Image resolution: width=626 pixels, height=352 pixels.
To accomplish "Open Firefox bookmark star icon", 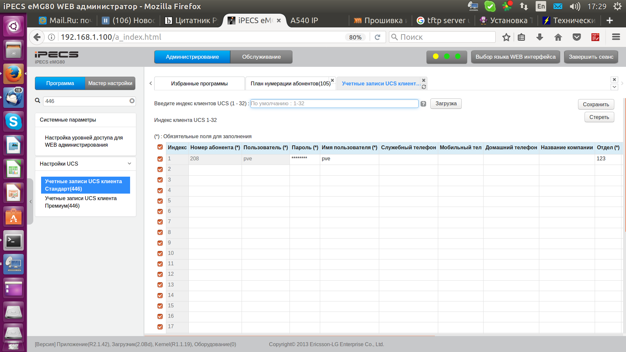I will click(x=506, y=37).
